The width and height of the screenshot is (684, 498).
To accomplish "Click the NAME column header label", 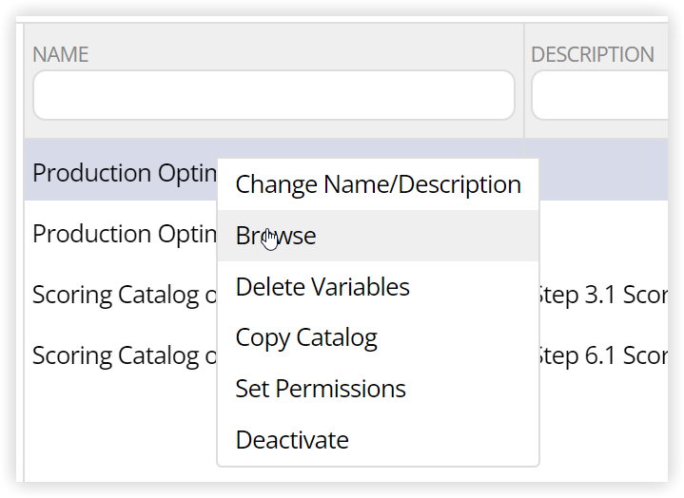I will point(61,55).
